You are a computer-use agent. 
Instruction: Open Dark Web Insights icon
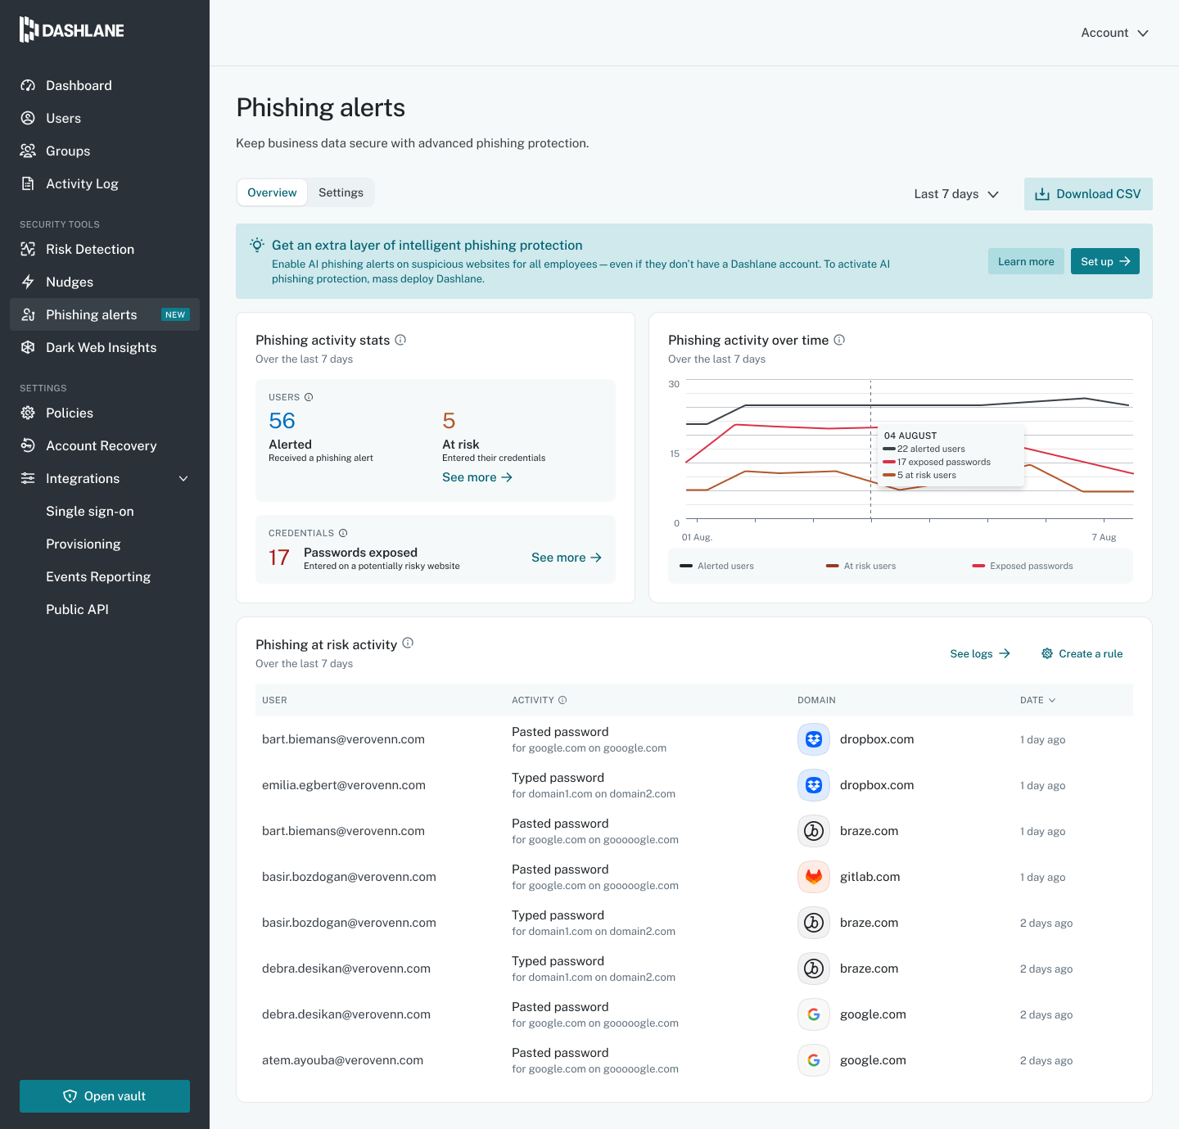[28, 347]
